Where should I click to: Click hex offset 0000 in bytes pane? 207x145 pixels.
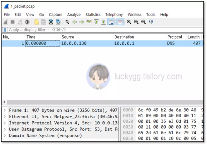coord(128,110)
